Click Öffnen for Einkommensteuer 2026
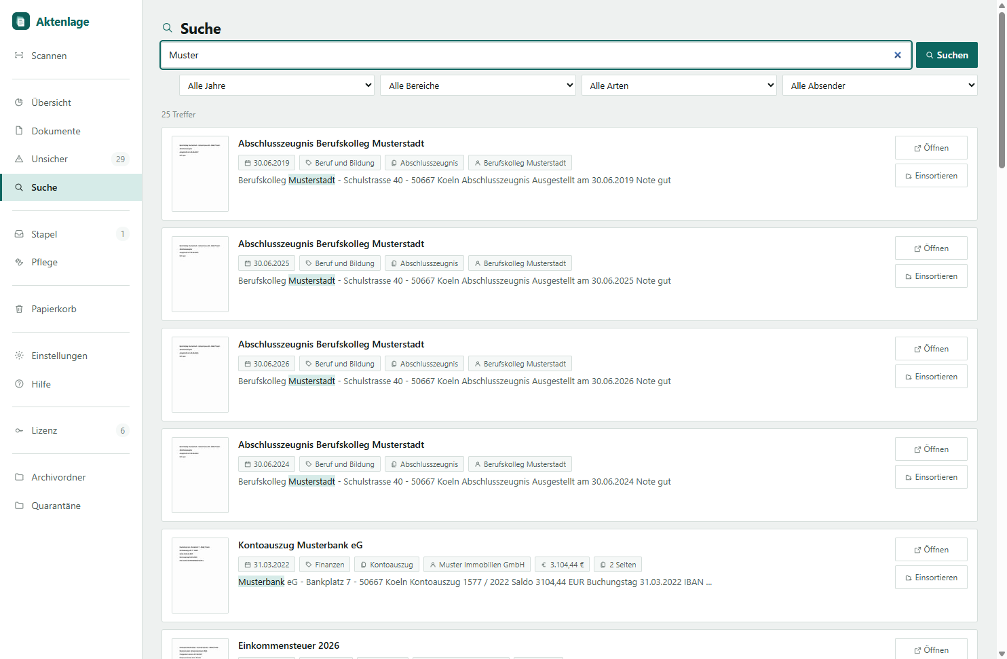 coord(931,649)
